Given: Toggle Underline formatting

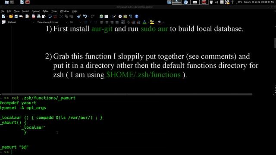Looking at the screenshot, I should pyautogui.click(x=96, y=22).
